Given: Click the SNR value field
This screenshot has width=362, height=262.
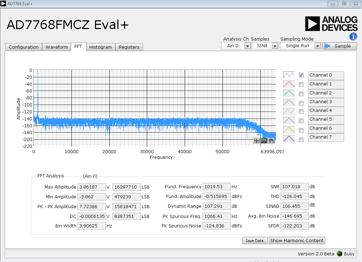Looking at the screenshot, I should tap(294, 187).
